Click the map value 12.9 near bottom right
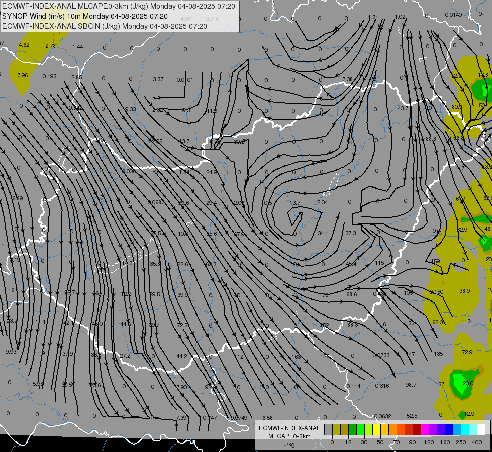 [x=469, y=414]
